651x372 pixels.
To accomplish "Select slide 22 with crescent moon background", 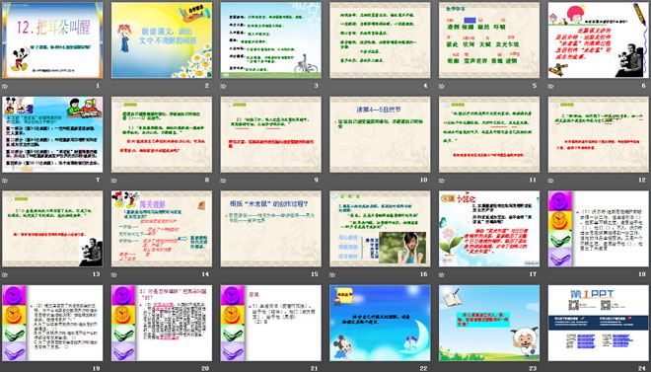I will [x=380, y=323].
